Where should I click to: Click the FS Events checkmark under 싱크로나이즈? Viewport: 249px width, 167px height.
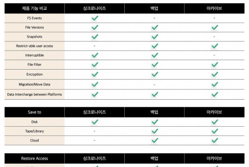(95, 18)
